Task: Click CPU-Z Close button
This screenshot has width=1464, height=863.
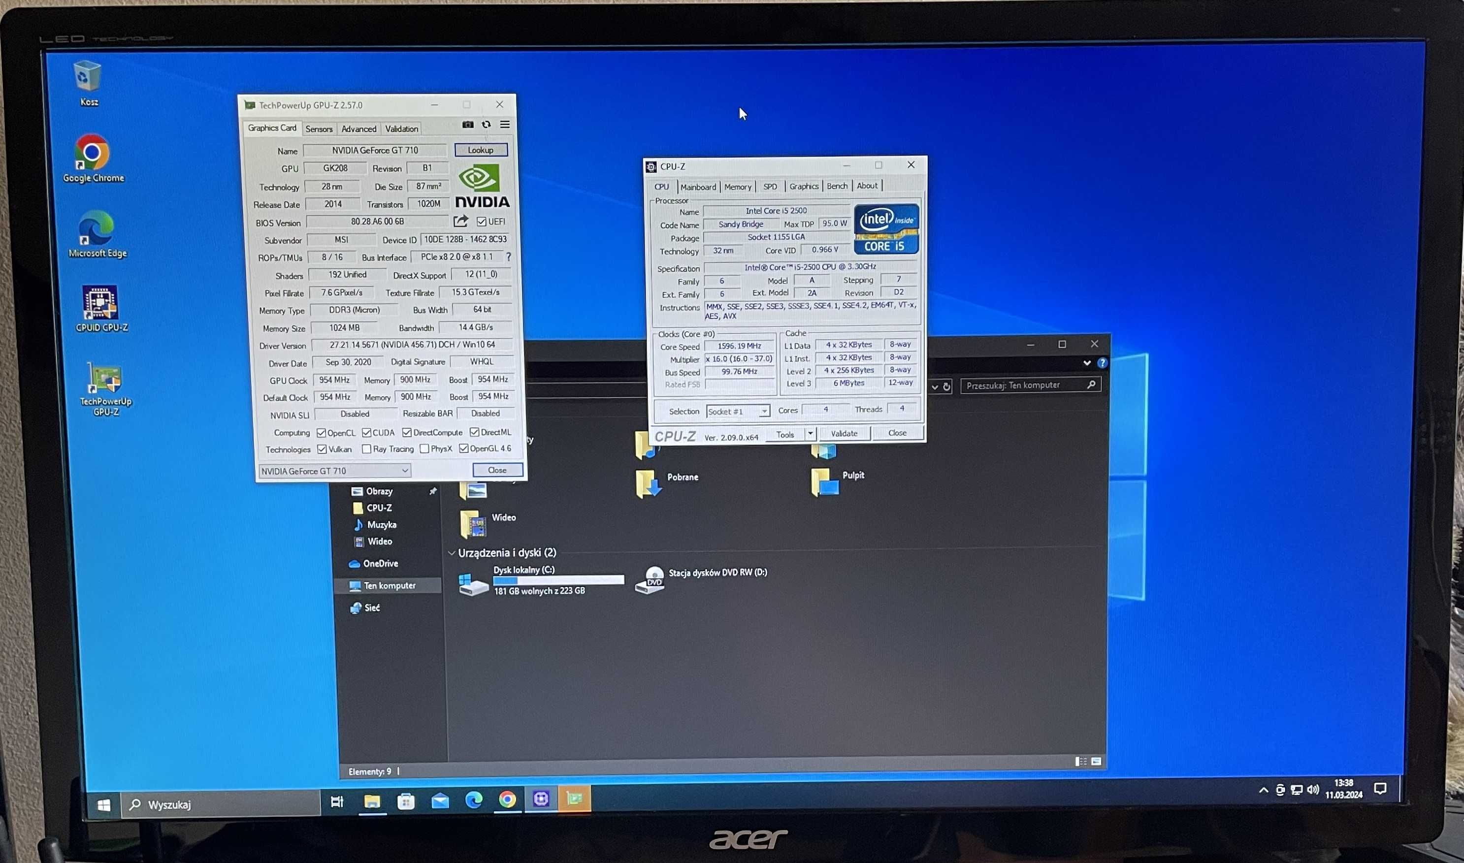Action: pos(897,433)
